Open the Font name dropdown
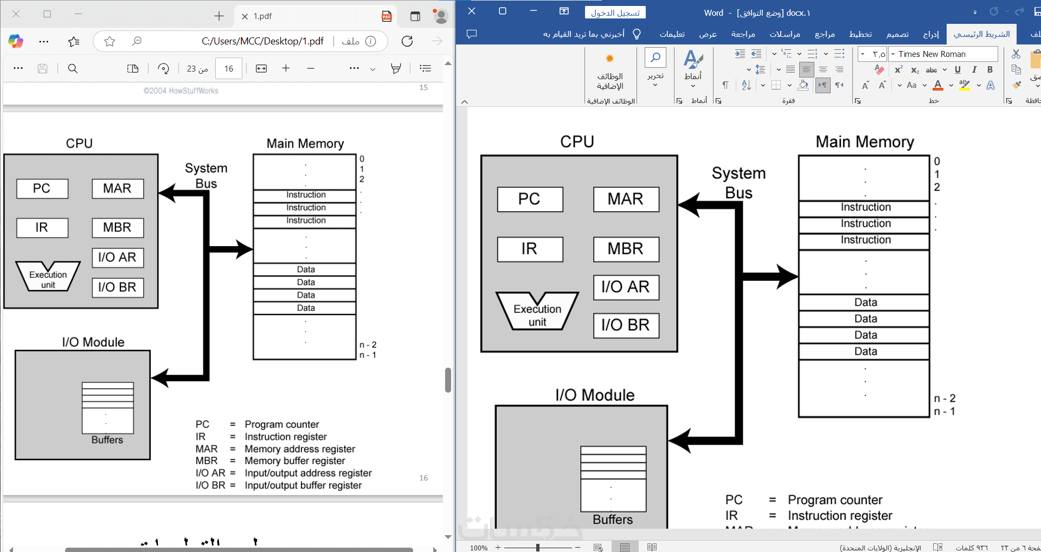The image size is (1041, 552). (x=892, y=54)
